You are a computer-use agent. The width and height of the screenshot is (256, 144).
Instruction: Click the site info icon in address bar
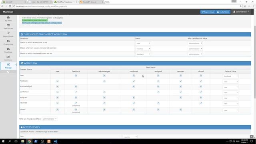pos(14,6)
